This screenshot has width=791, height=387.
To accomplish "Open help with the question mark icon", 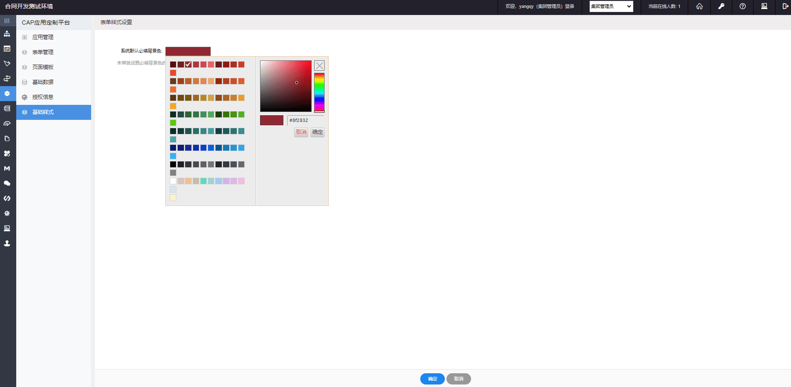I will tap(743, 6).
